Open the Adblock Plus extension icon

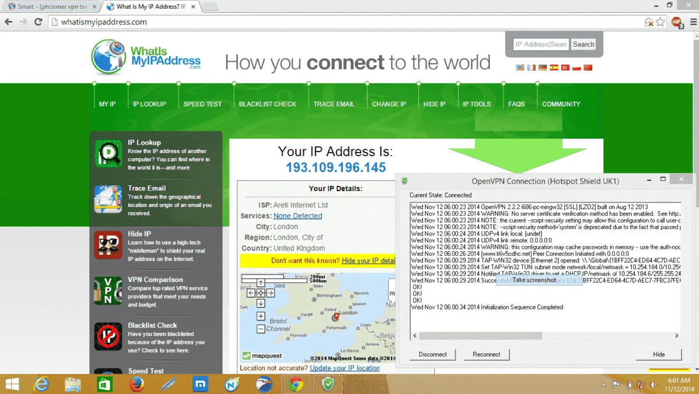point(677,22)
